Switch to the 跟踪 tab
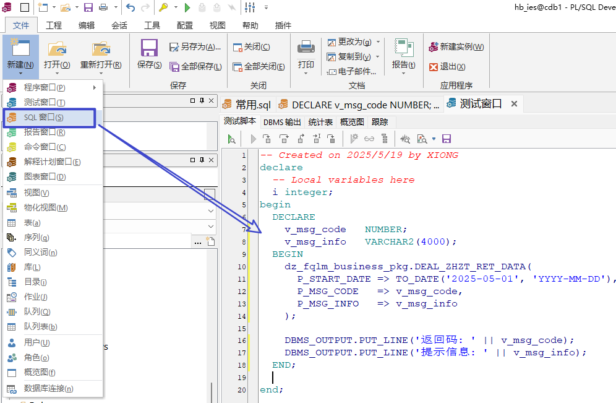This screenshot has width=616, height=403. click(380, 122)
